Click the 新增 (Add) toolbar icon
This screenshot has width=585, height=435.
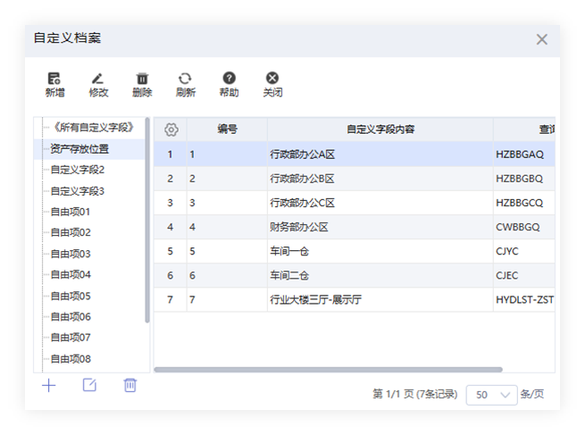(x=54, y=80)
